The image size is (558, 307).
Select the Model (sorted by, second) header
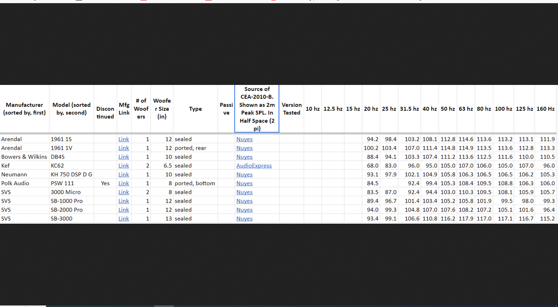pos(71,109)
